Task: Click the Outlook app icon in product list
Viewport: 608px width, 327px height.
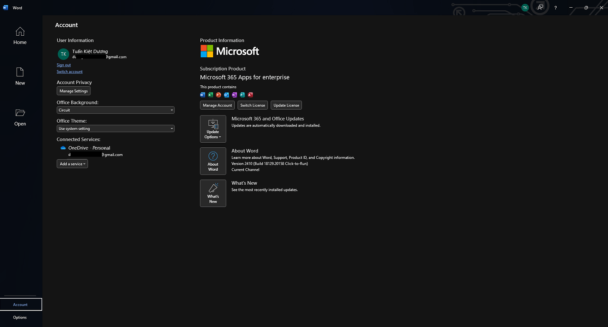Action: click(x=226, y=95)
